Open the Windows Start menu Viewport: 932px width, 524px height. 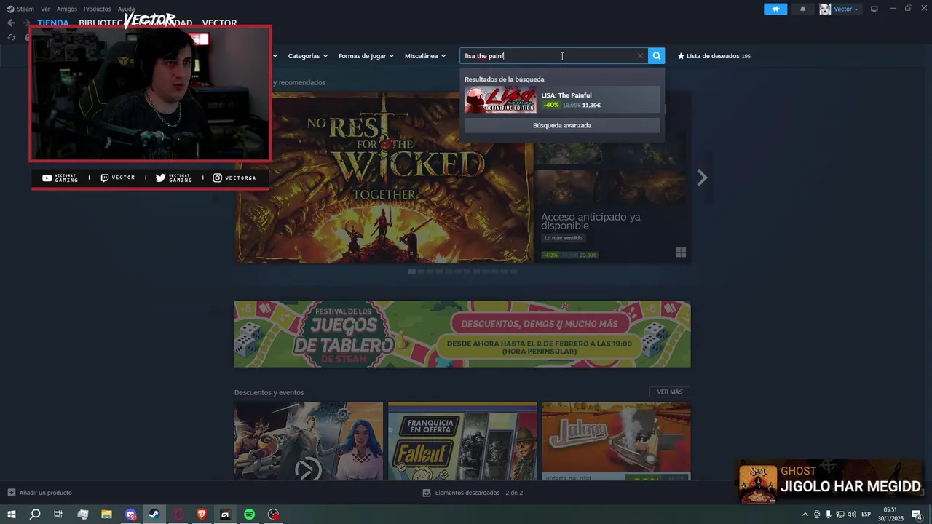pyautogui.click(x=12, y=515)
